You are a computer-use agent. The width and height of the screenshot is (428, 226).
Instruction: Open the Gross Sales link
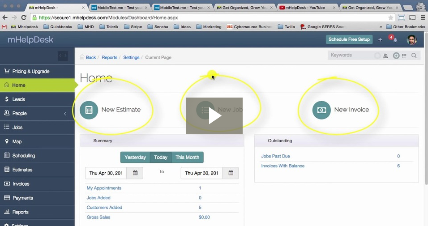(98, 217)
